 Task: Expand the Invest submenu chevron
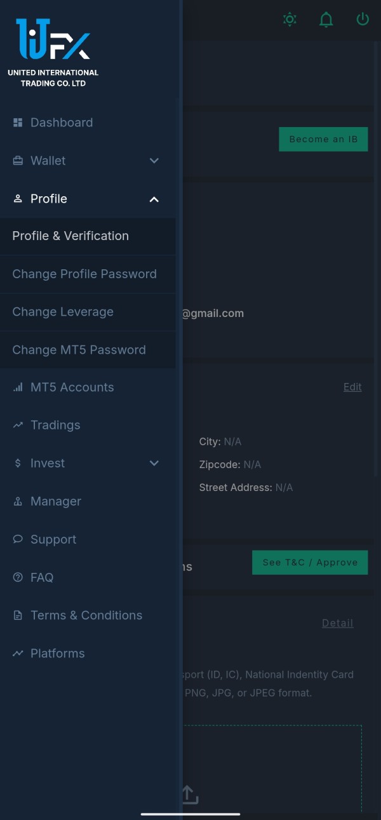click(x=154, y=464)
